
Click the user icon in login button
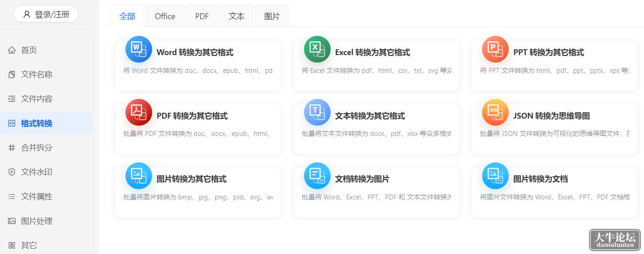pos(27,14)
